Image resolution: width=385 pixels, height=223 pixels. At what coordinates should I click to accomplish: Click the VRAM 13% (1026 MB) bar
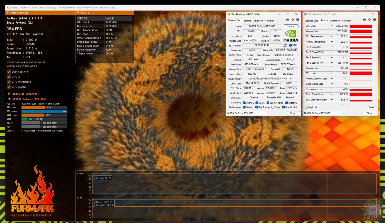(44, 119)
